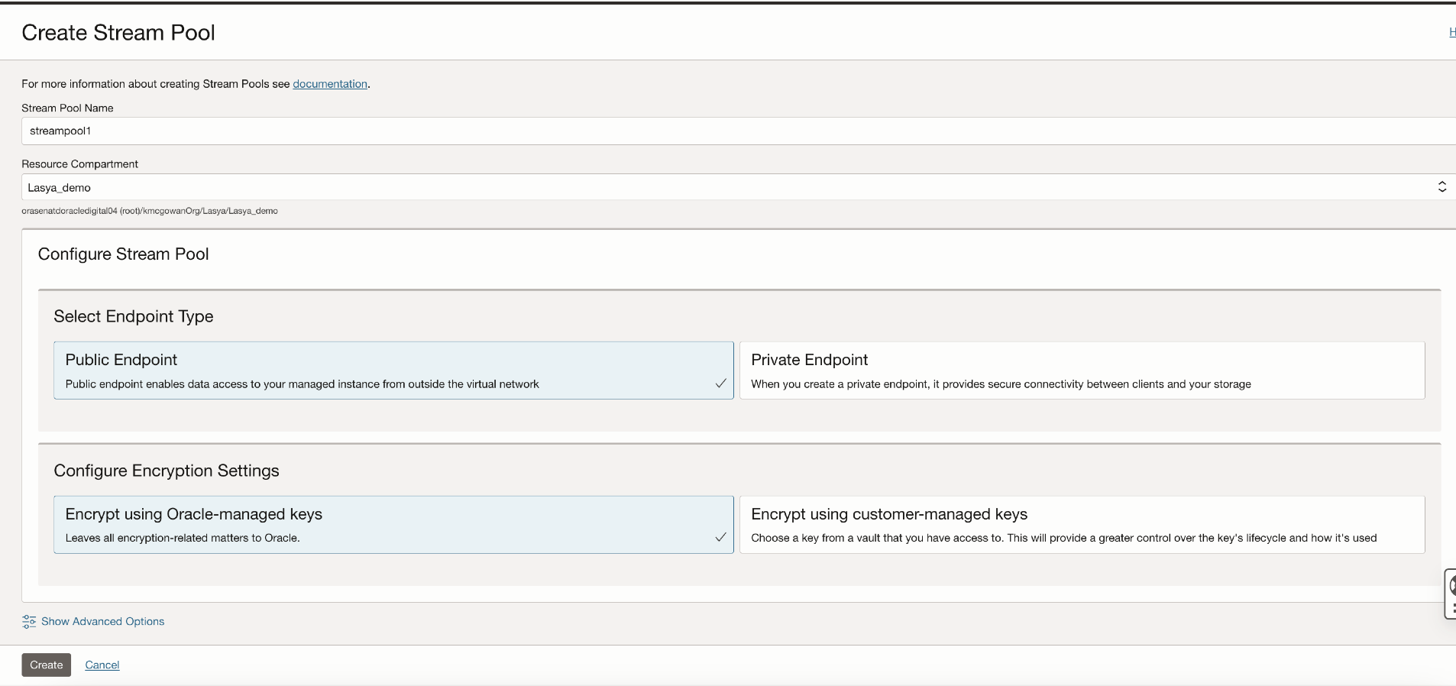Select the Private Endpoint option
1456x686 pixels.
point(1081,371)
